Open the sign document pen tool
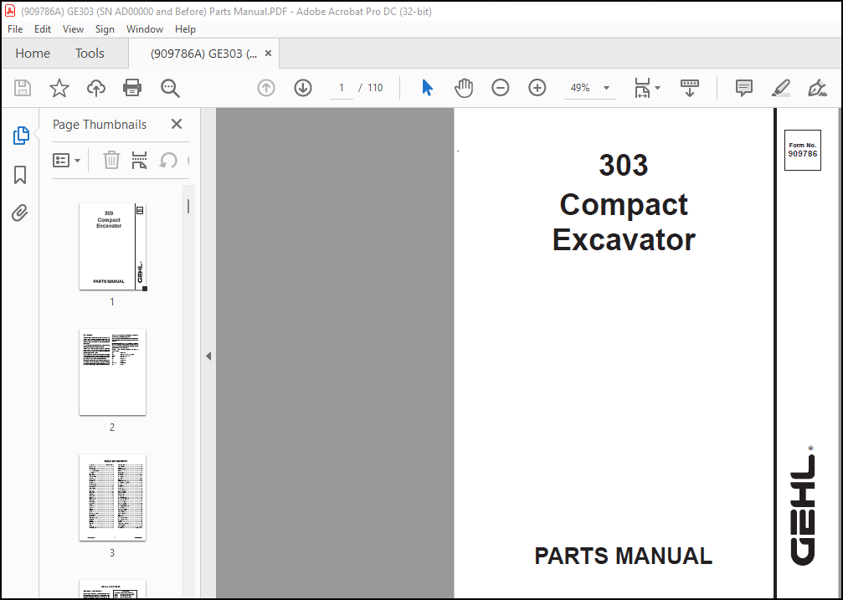Viewport: 843px width, 600px height. coord(817,88)
